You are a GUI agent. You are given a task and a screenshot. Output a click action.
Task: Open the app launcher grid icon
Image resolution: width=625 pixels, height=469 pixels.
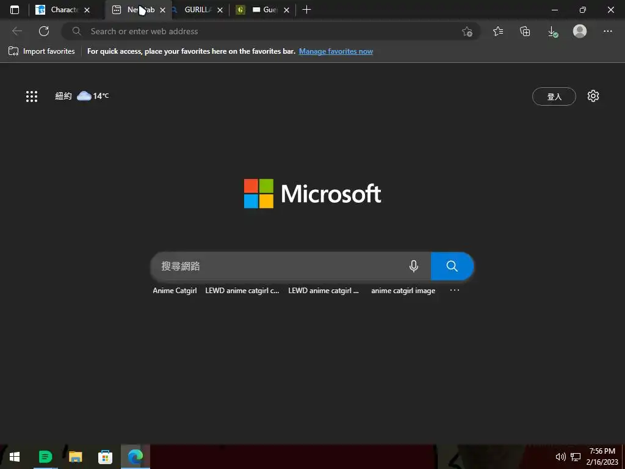[32, 96]
